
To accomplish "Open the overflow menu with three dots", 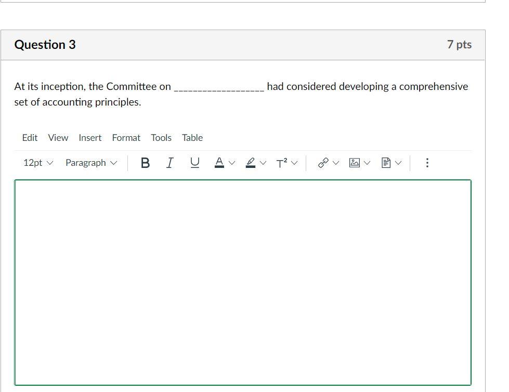I will tap(427, 163).
